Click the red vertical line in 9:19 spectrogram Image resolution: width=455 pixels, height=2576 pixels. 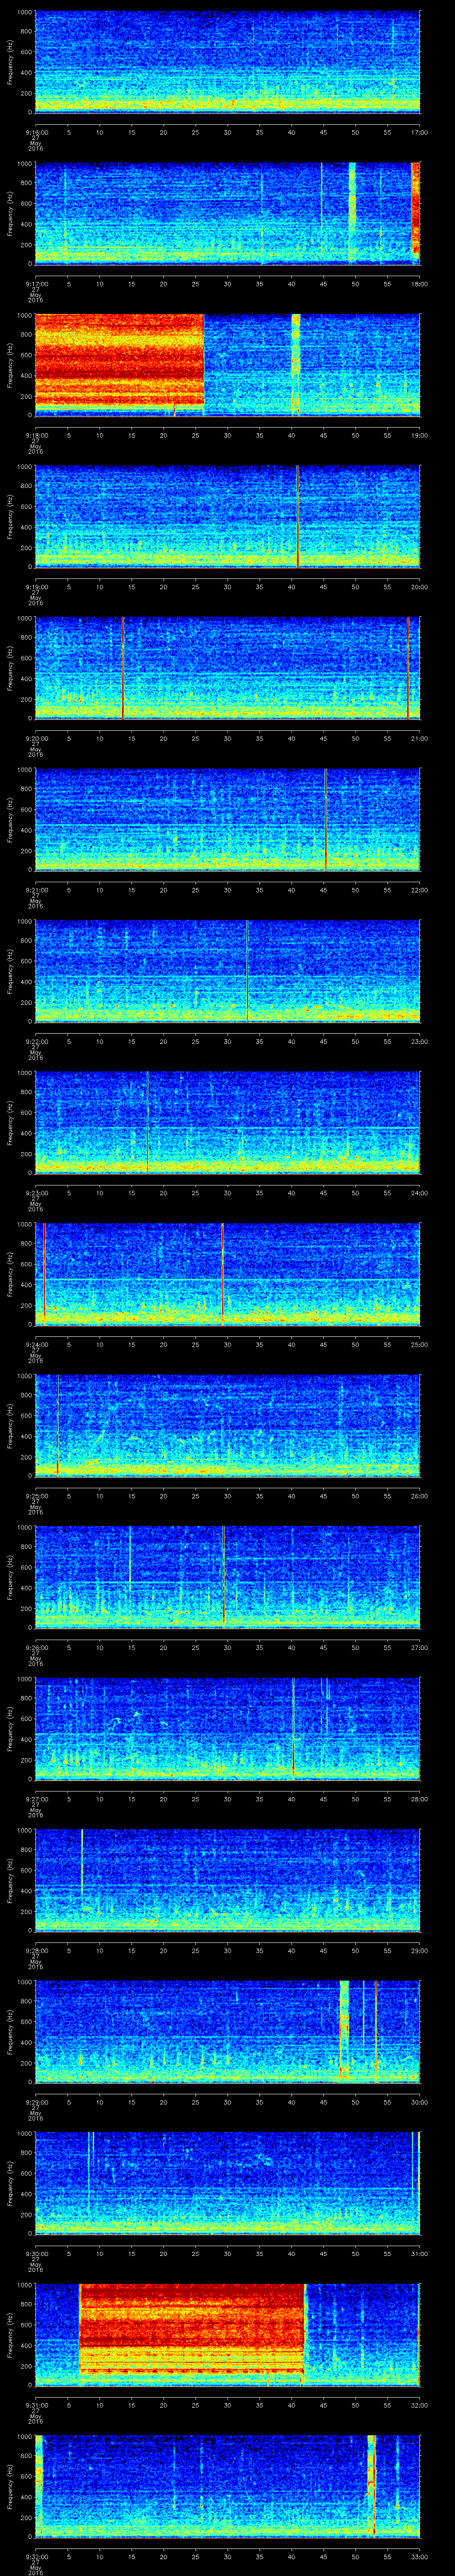298,516
